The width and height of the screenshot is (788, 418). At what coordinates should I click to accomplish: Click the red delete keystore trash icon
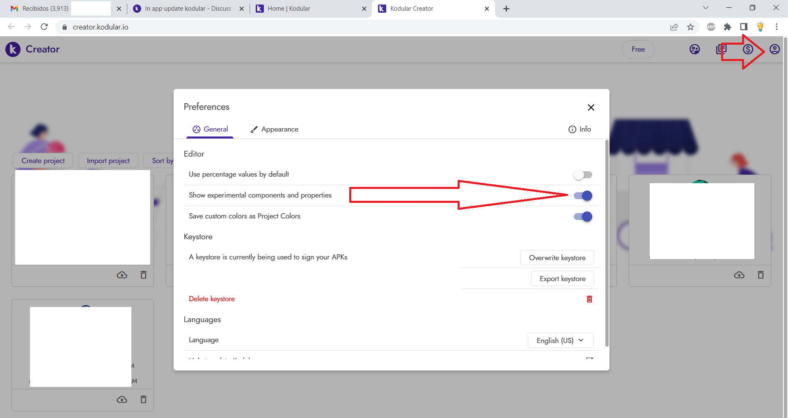(589, 299)
